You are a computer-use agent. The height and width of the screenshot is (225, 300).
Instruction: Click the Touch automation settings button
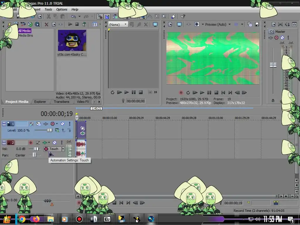pos(52,149)
